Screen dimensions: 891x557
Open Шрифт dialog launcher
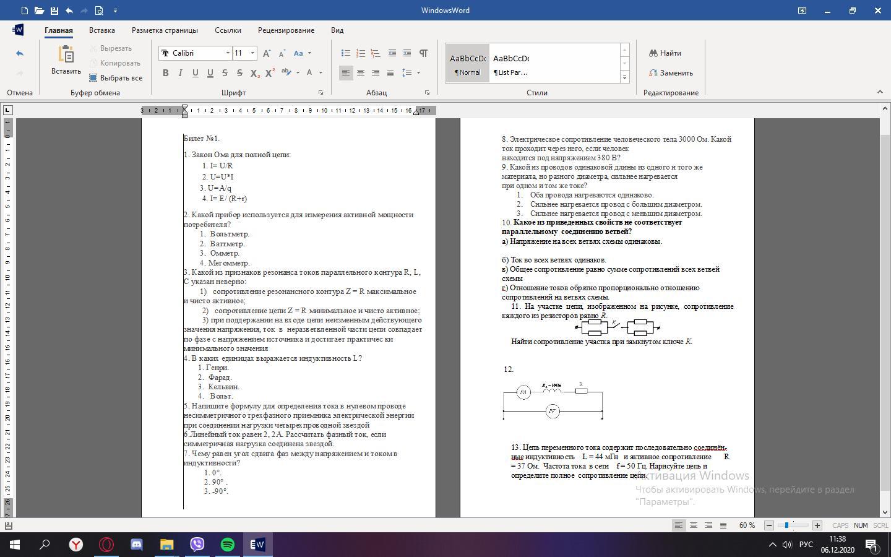tap(321, 93)
